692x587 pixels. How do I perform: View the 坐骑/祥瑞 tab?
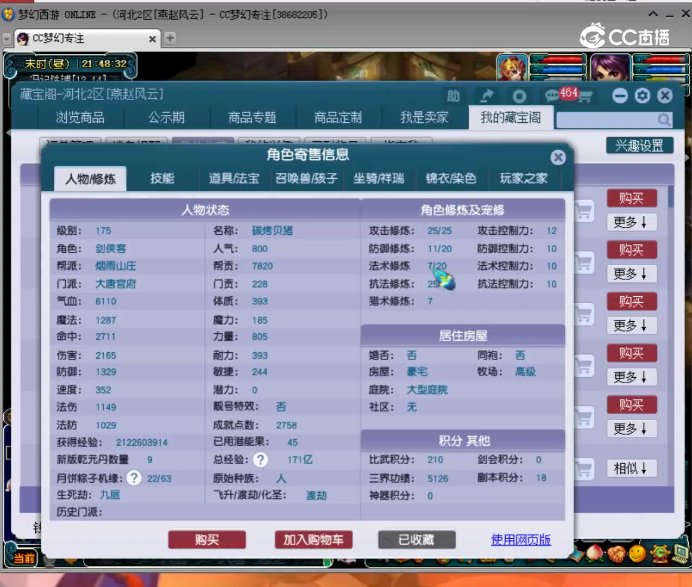379,178
